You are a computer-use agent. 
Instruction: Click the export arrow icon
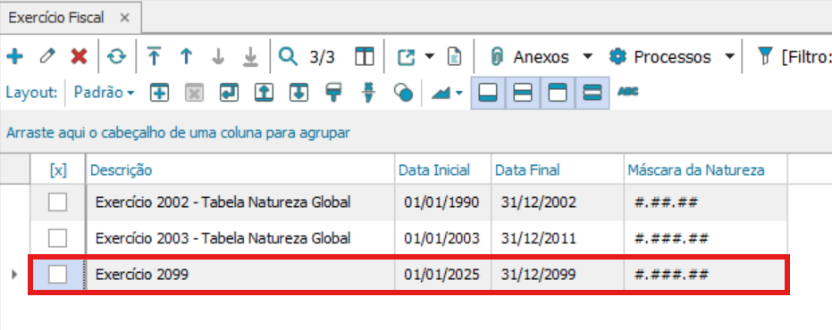(406, 57)
